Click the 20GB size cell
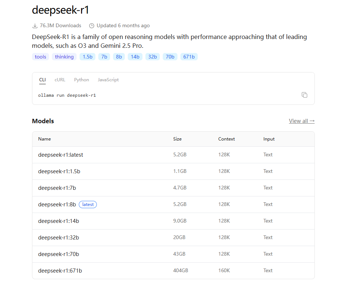The height and width of the screenshot is (295, 338). point(179,238)
